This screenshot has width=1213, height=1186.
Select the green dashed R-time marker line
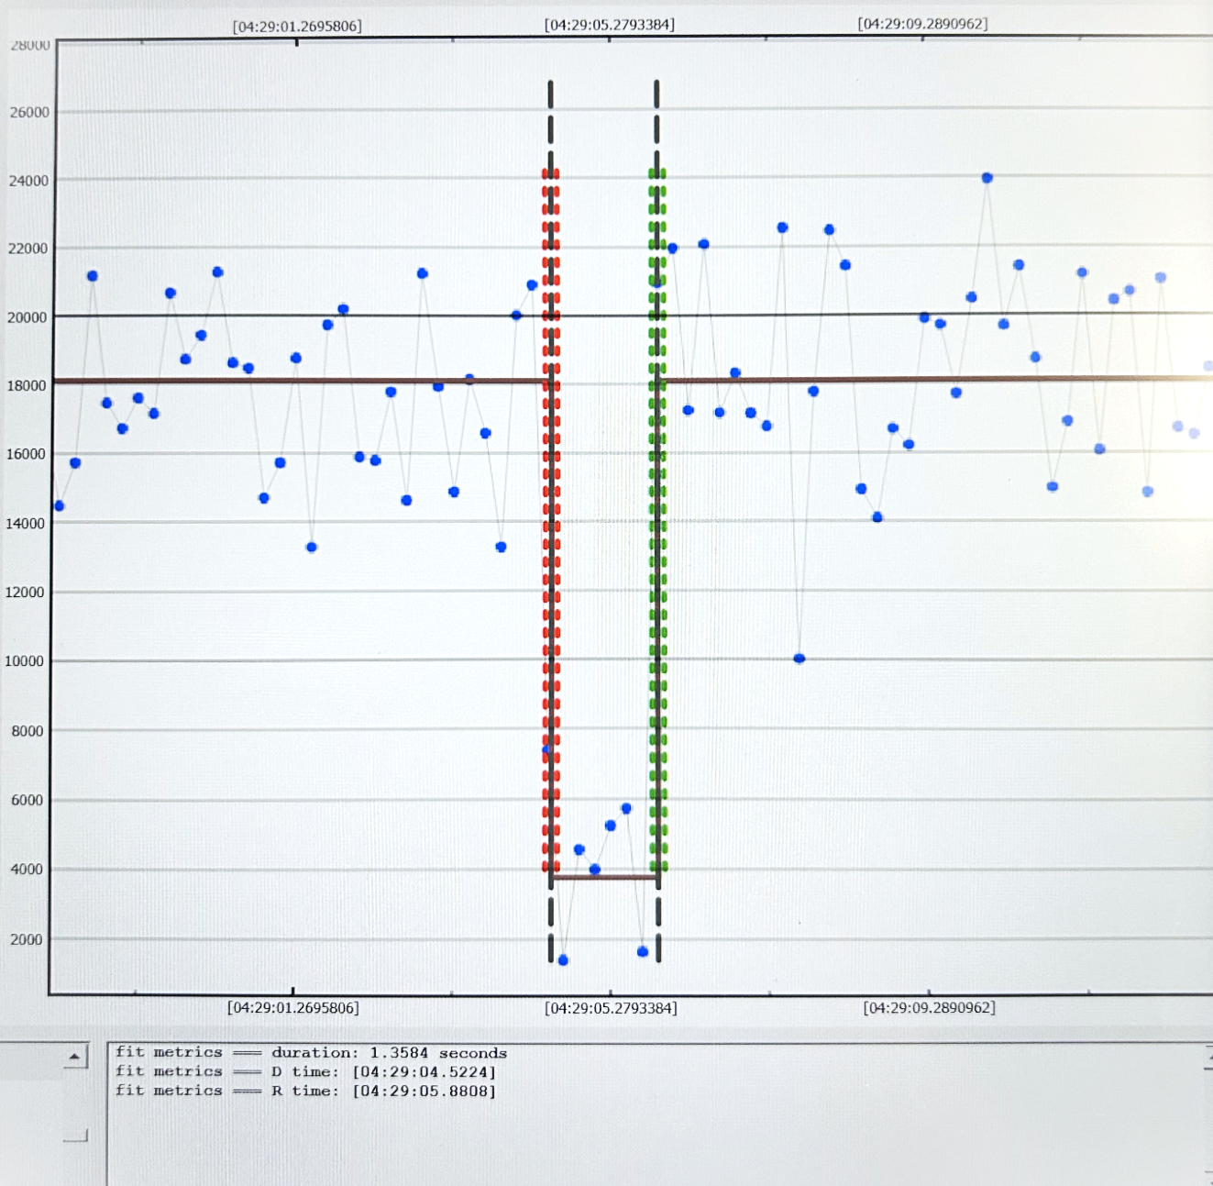[x=657, y=520]
